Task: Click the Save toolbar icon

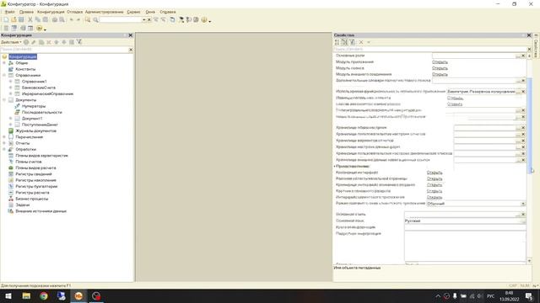Action: coord(21,20)
